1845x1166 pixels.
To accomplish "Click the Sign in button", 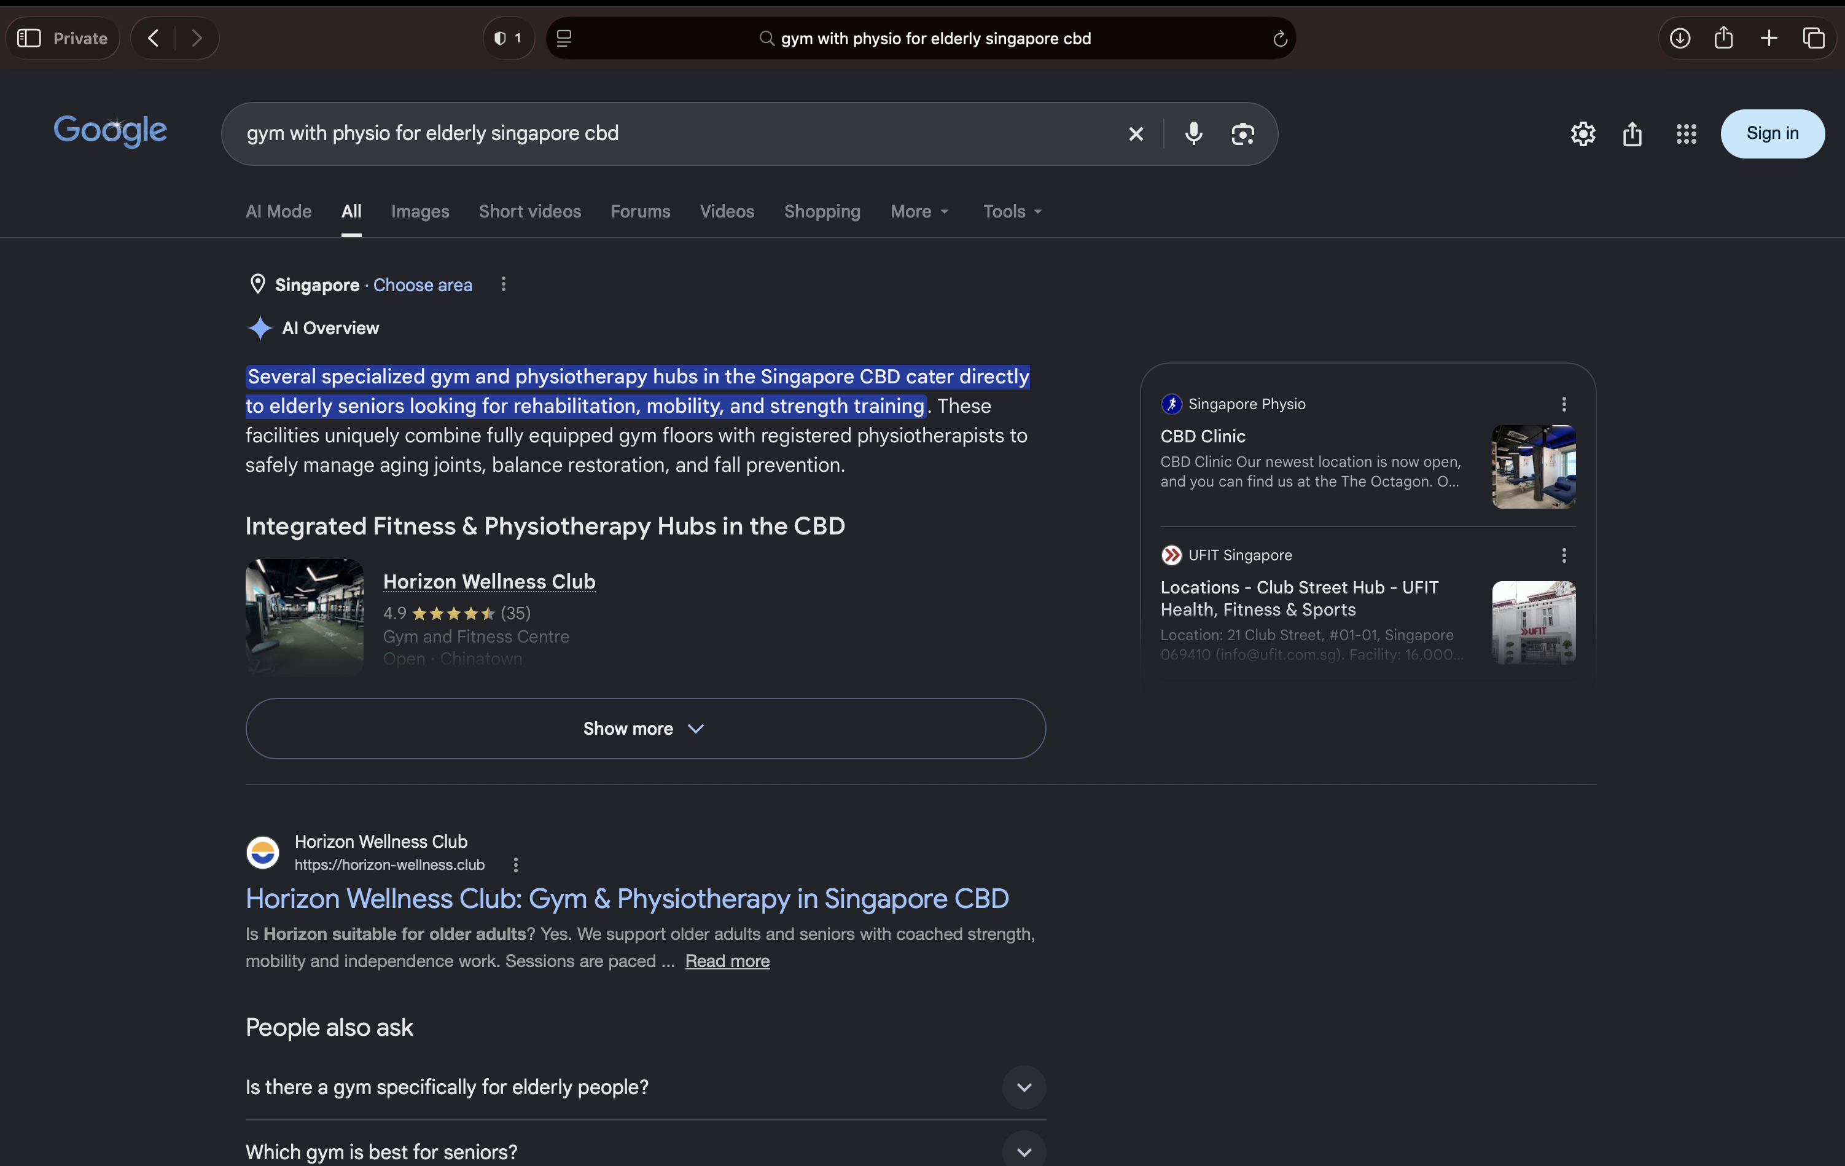I will pos(1772,133).
